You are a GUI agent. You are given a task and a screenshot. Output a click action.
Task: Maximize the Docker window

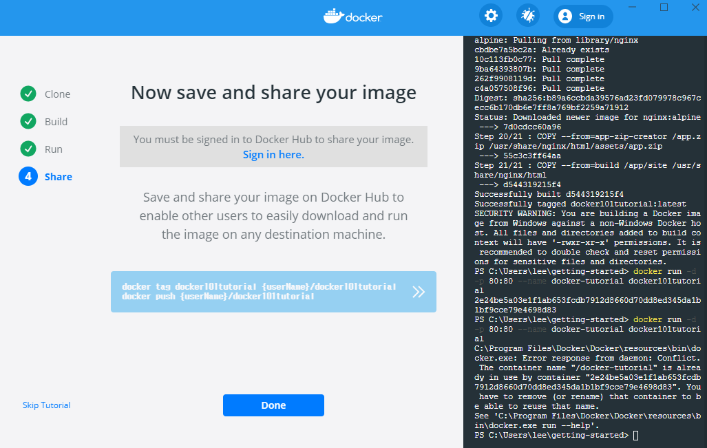(664, 7)
